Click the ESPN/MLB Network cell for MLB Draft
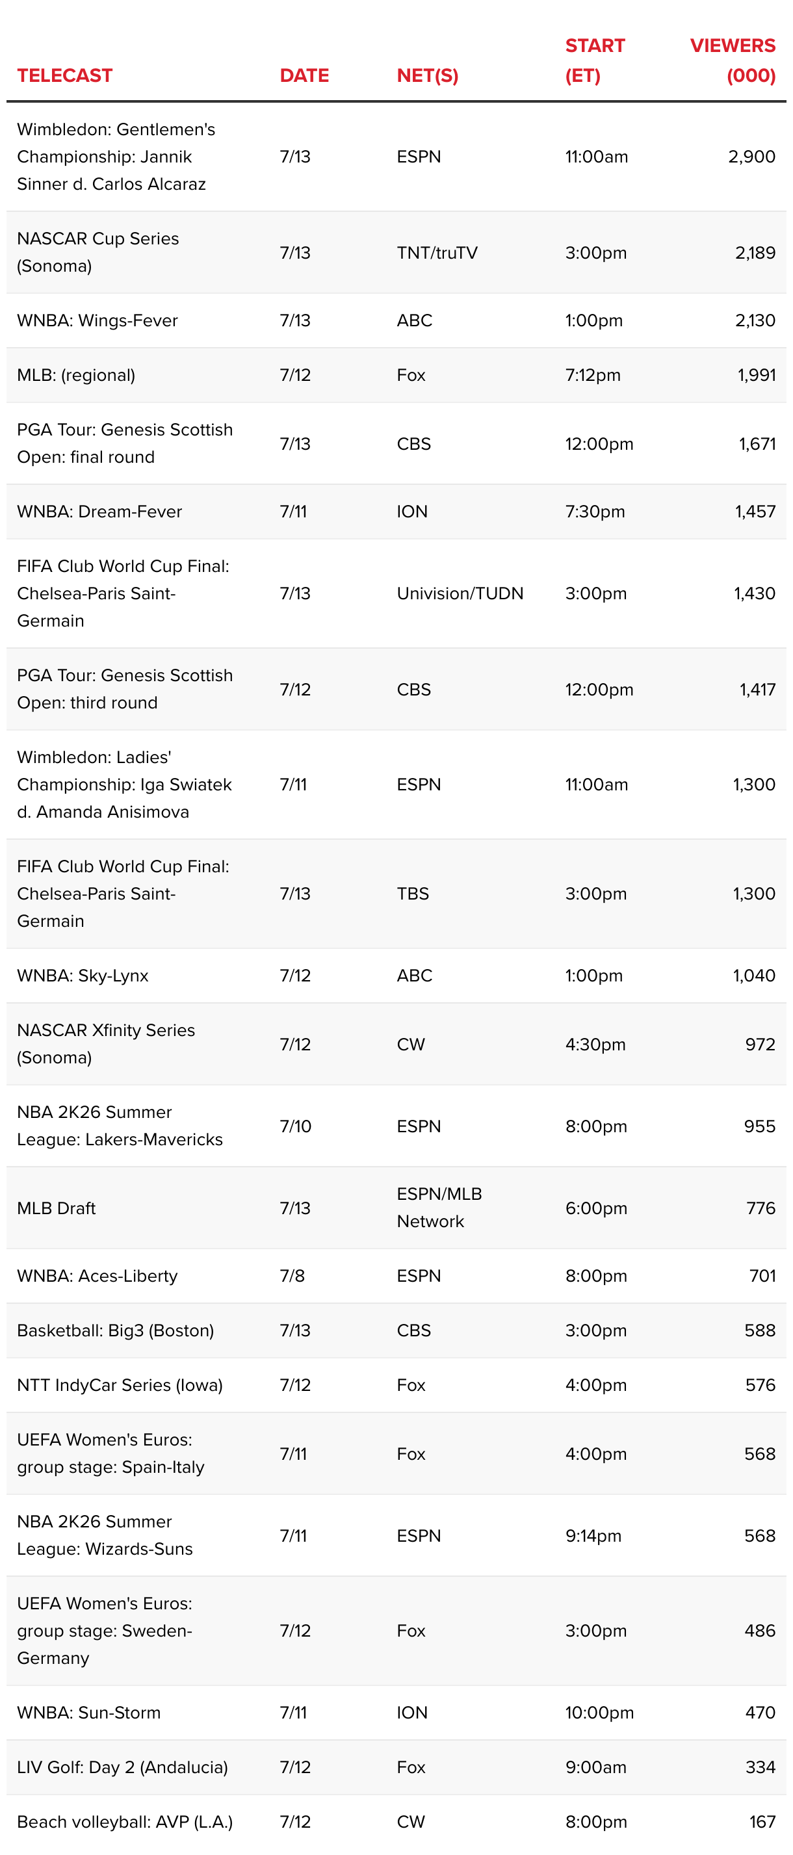Viewport: 793px width, 1855px height. coord(439,1208)
